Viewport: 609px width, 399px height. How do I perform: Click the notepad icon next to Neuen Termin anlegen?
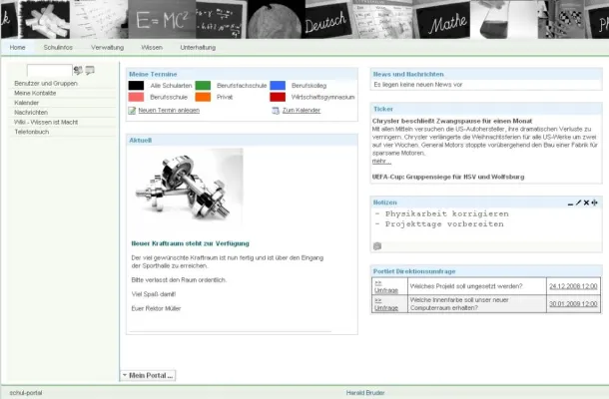click(132, 111)
